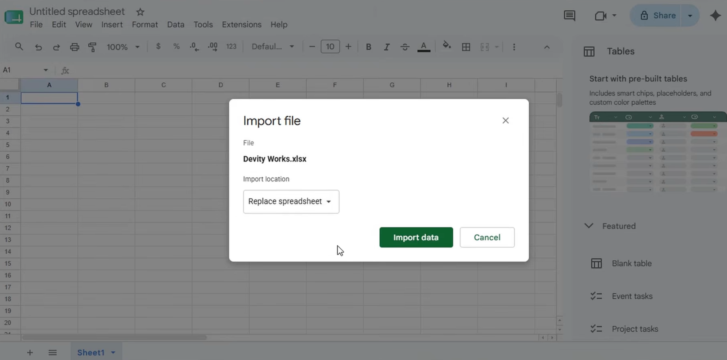Decrease font size with minus button
Viewport: 727px width, 360px height.
tap(312, 47)
